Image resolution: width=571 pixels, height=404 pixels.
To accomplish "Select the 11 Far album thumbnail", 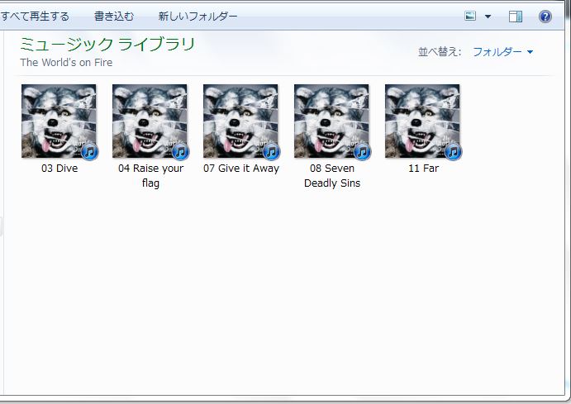I will coord(423,121).
